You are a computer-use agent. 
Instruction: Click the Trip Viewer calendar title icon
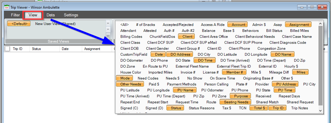click(7, 7)
